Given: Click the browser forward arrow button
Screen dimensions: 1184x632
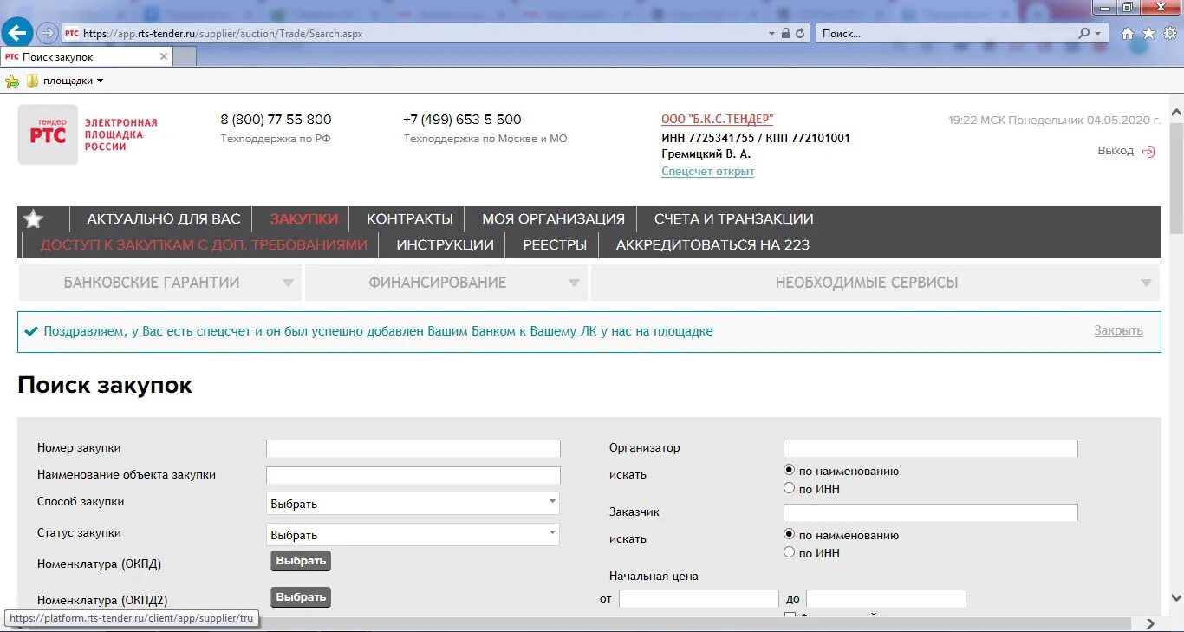Looking at the screenshot, I should 47,33.
